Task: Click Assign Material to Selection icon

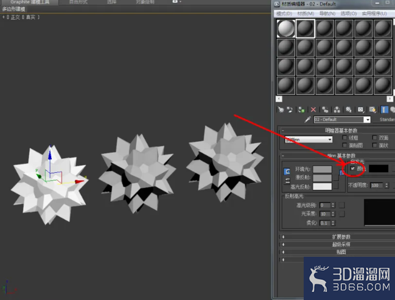Action: [301, 110]
